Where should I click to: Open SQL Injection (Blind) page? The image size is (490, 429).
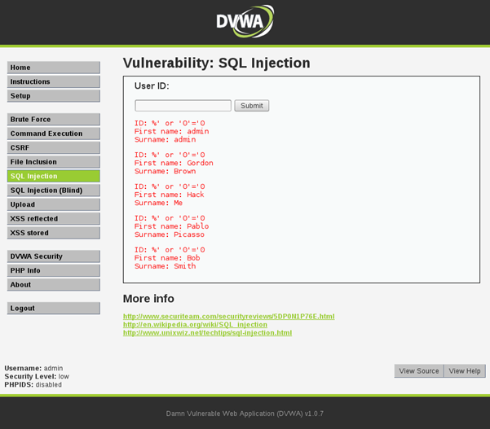[54, 190]
